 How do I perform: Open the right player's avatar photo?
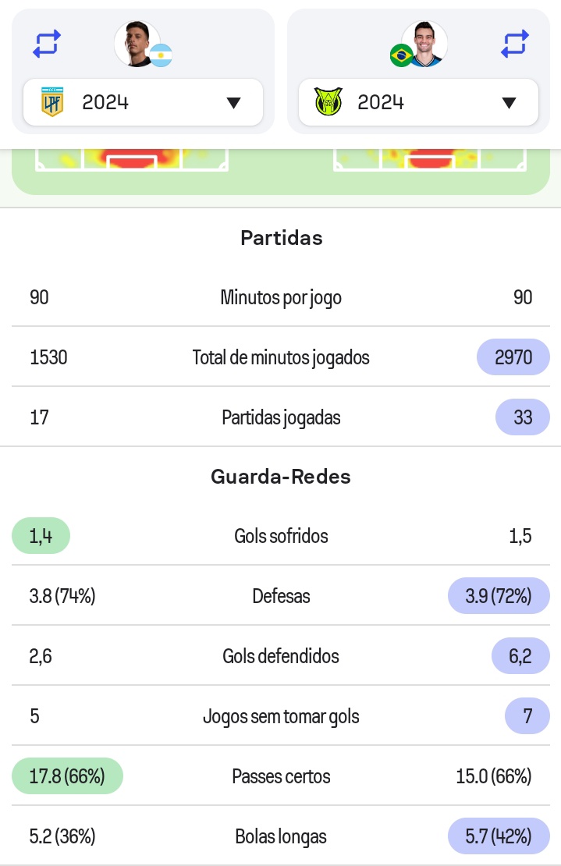tap(425, 43)
